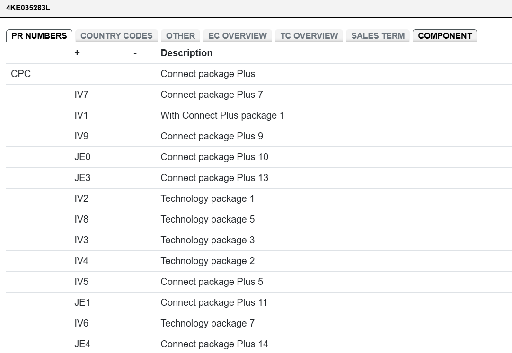
Task: Click Connect package Plus 5 description
Action: tap(212, 282)
